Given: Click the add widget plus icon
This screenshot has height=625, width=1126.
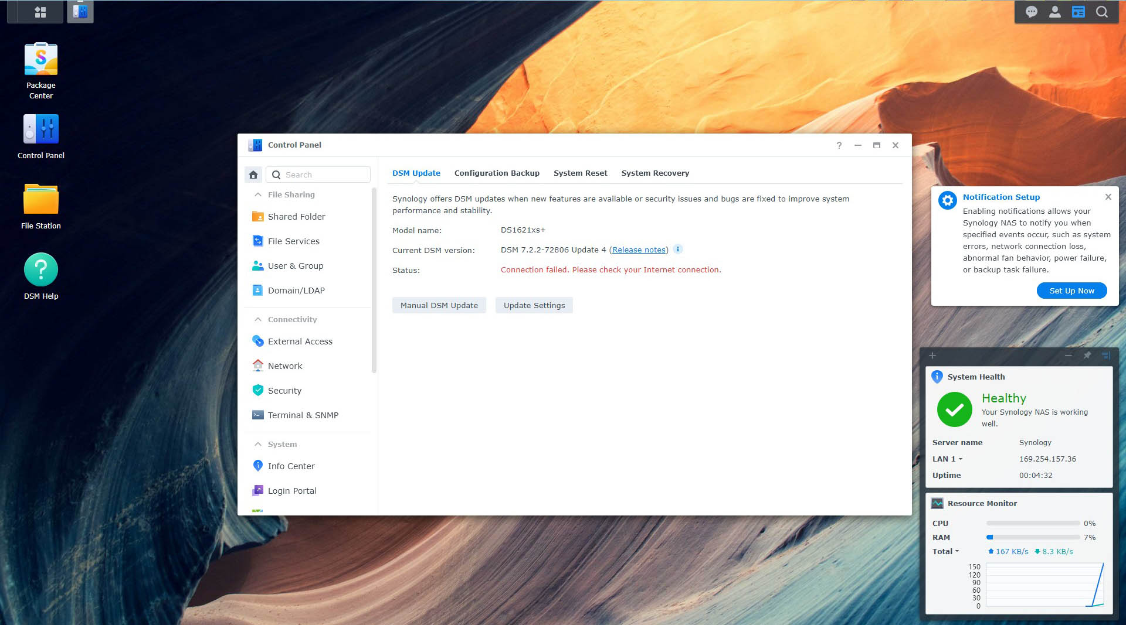Looking at the screenshot, I should (932, 356).
